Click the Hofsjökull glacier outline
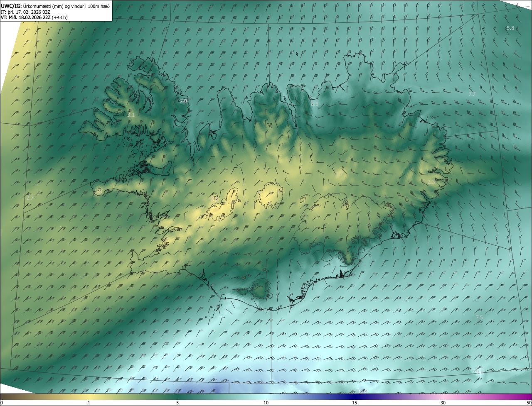The image size is (532, 406). coord(271,195)
